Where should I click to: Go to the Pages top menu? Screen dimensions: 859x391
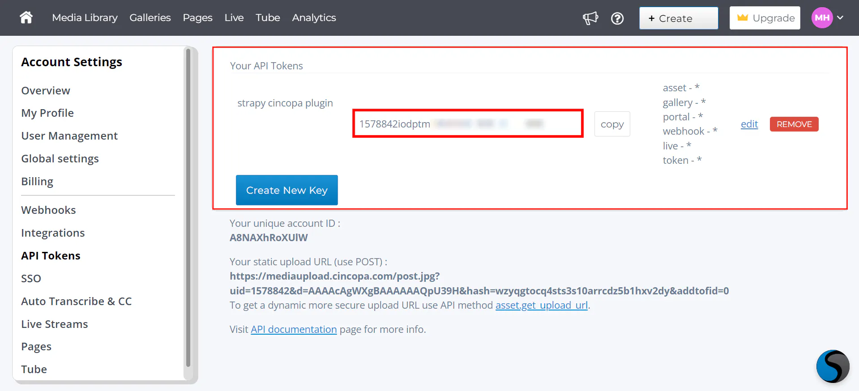point(197,18)
